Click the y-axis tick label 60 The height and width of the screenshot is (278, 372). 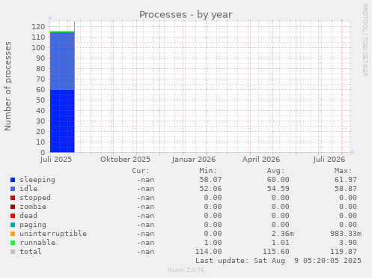click(40, 90)
